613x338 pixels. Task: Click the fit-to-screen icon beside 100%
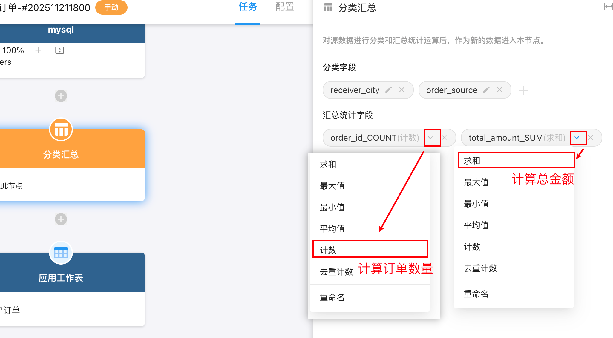tap(60, 50)
